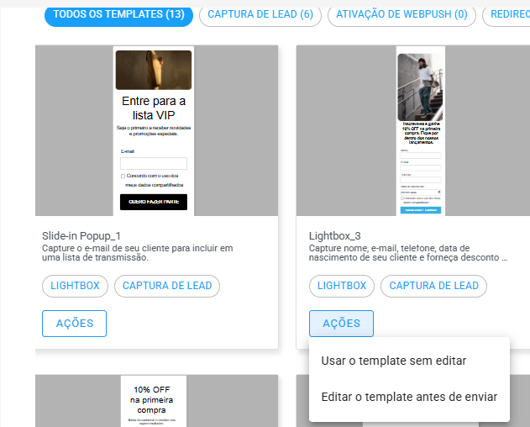The height and width of the screenshot is (427, 530).
Task: Switch to Captura de Lead (6) filter
Action: 260,14
